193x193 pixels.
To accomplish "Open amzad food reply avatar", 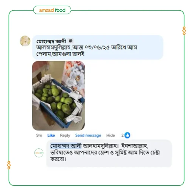I will (39, 153).
